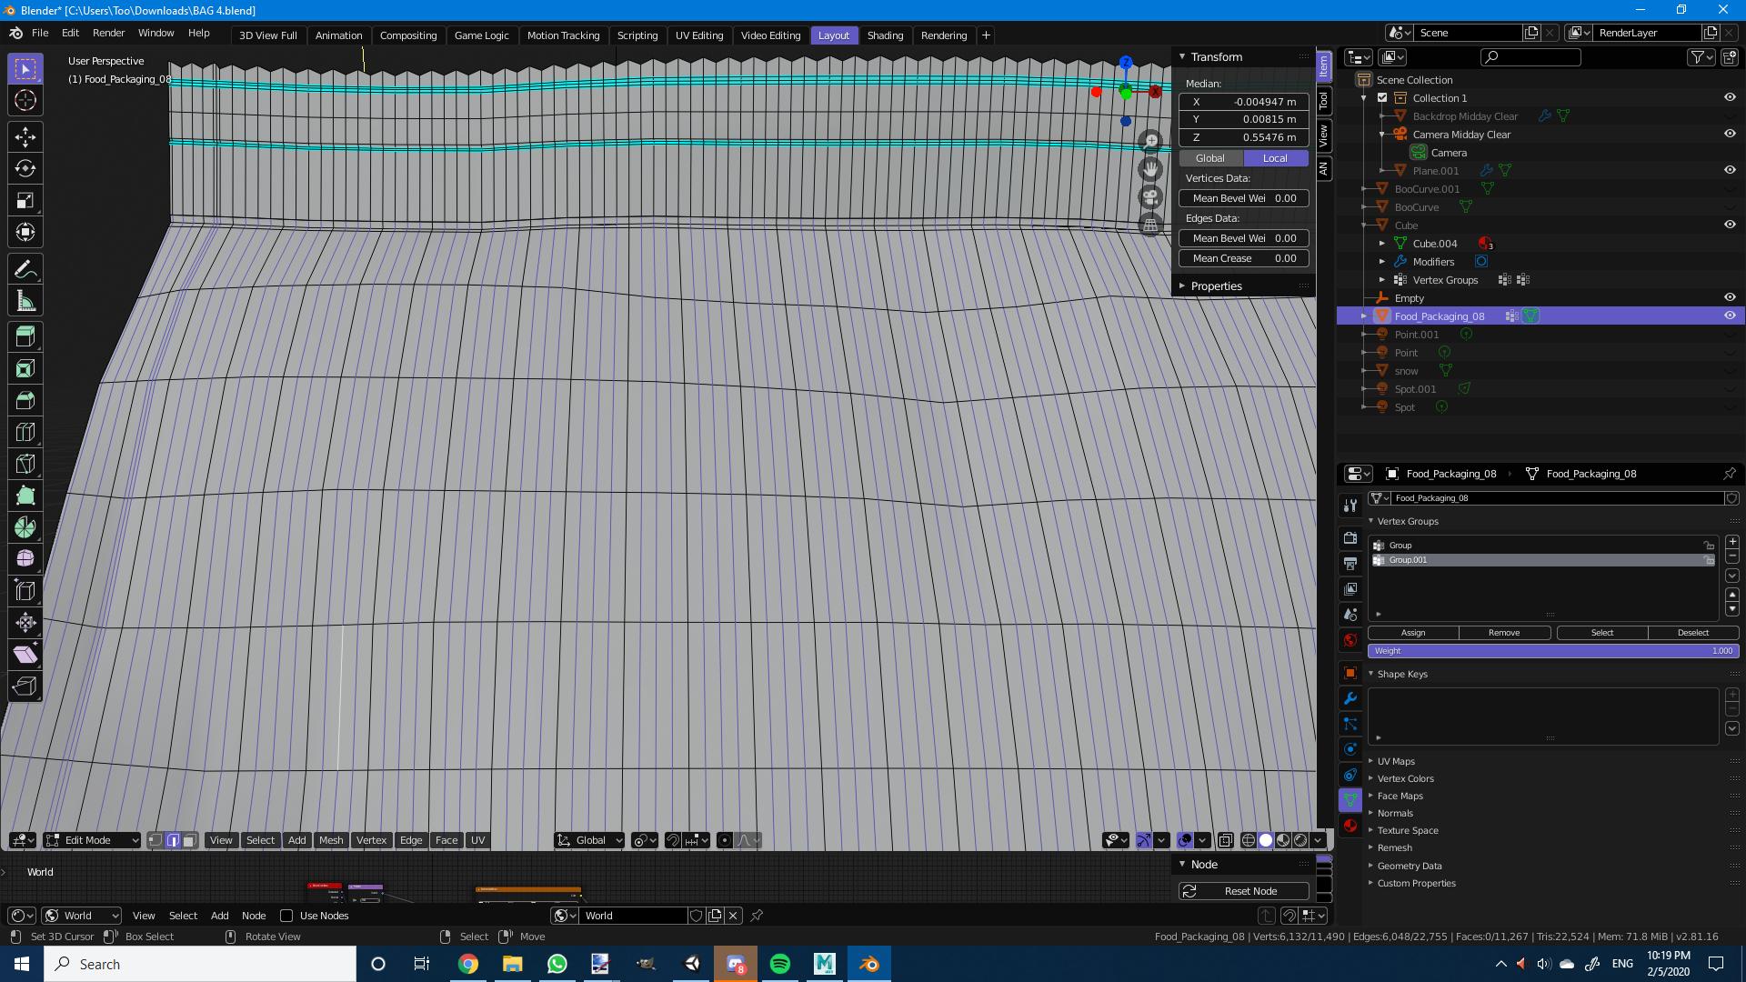The width and height of the screenshot is (1746, 982).
Task: Launch Spotify from the taskbar
Action: click(779, 963)
